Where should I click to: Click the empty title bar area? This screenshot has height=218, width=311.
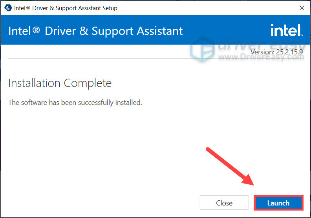pyautogui.click(x=204, y=8)
